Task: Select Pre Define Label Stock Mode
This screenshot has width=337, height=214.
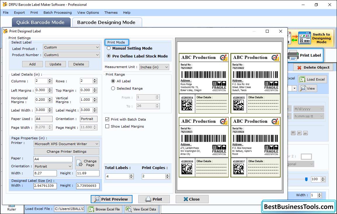Action: (x=109, y=56)
